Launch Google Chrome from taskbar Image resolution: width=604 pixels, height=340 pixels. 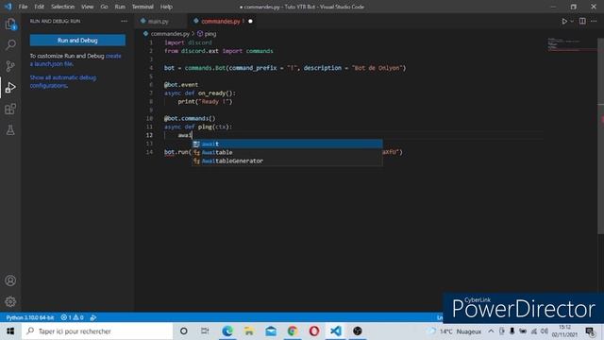[293, 331]
